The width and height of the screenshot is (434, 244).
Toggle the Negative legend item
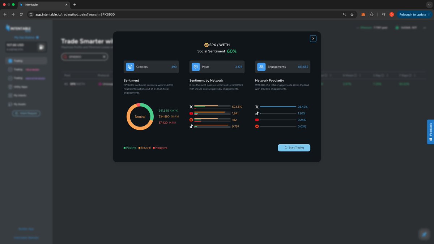(x=160, y=147)
